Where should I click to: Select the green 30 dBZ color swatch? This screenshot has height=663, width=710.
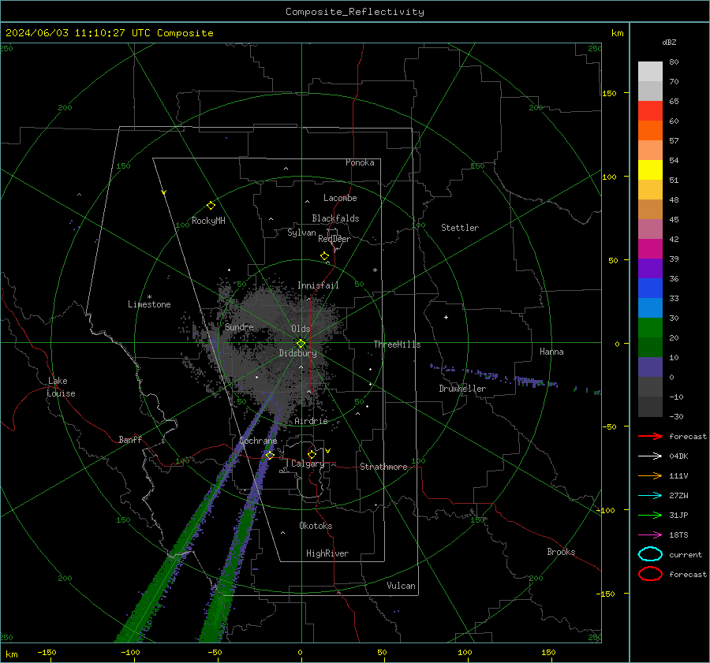pyautogui.click(x=650, y=327)
